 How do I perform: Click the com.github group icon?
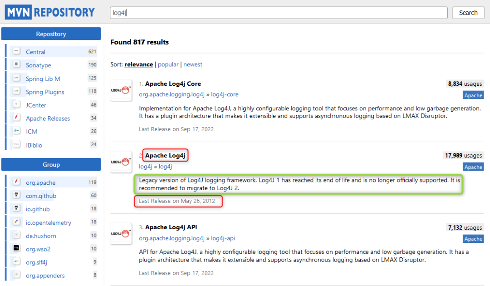coord(17,195)
